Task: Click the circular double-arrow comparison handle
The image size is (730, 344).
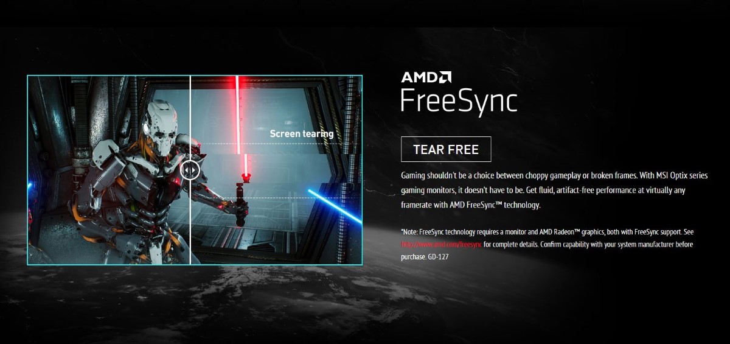Action: [x=190, y=169]
